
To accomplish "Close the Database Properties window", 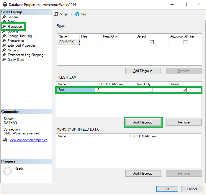I will tap(199, 4).
